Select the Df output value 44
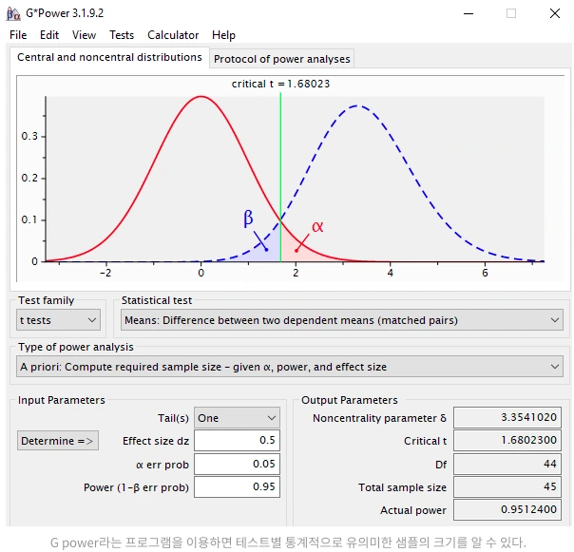The image size is (574, 552). (x=507, y=465)
